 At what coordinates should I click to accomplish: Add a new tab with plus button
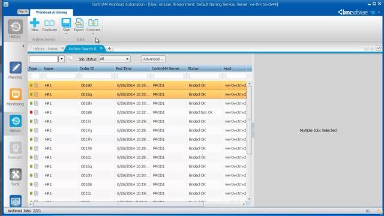[x=109, y=49]
